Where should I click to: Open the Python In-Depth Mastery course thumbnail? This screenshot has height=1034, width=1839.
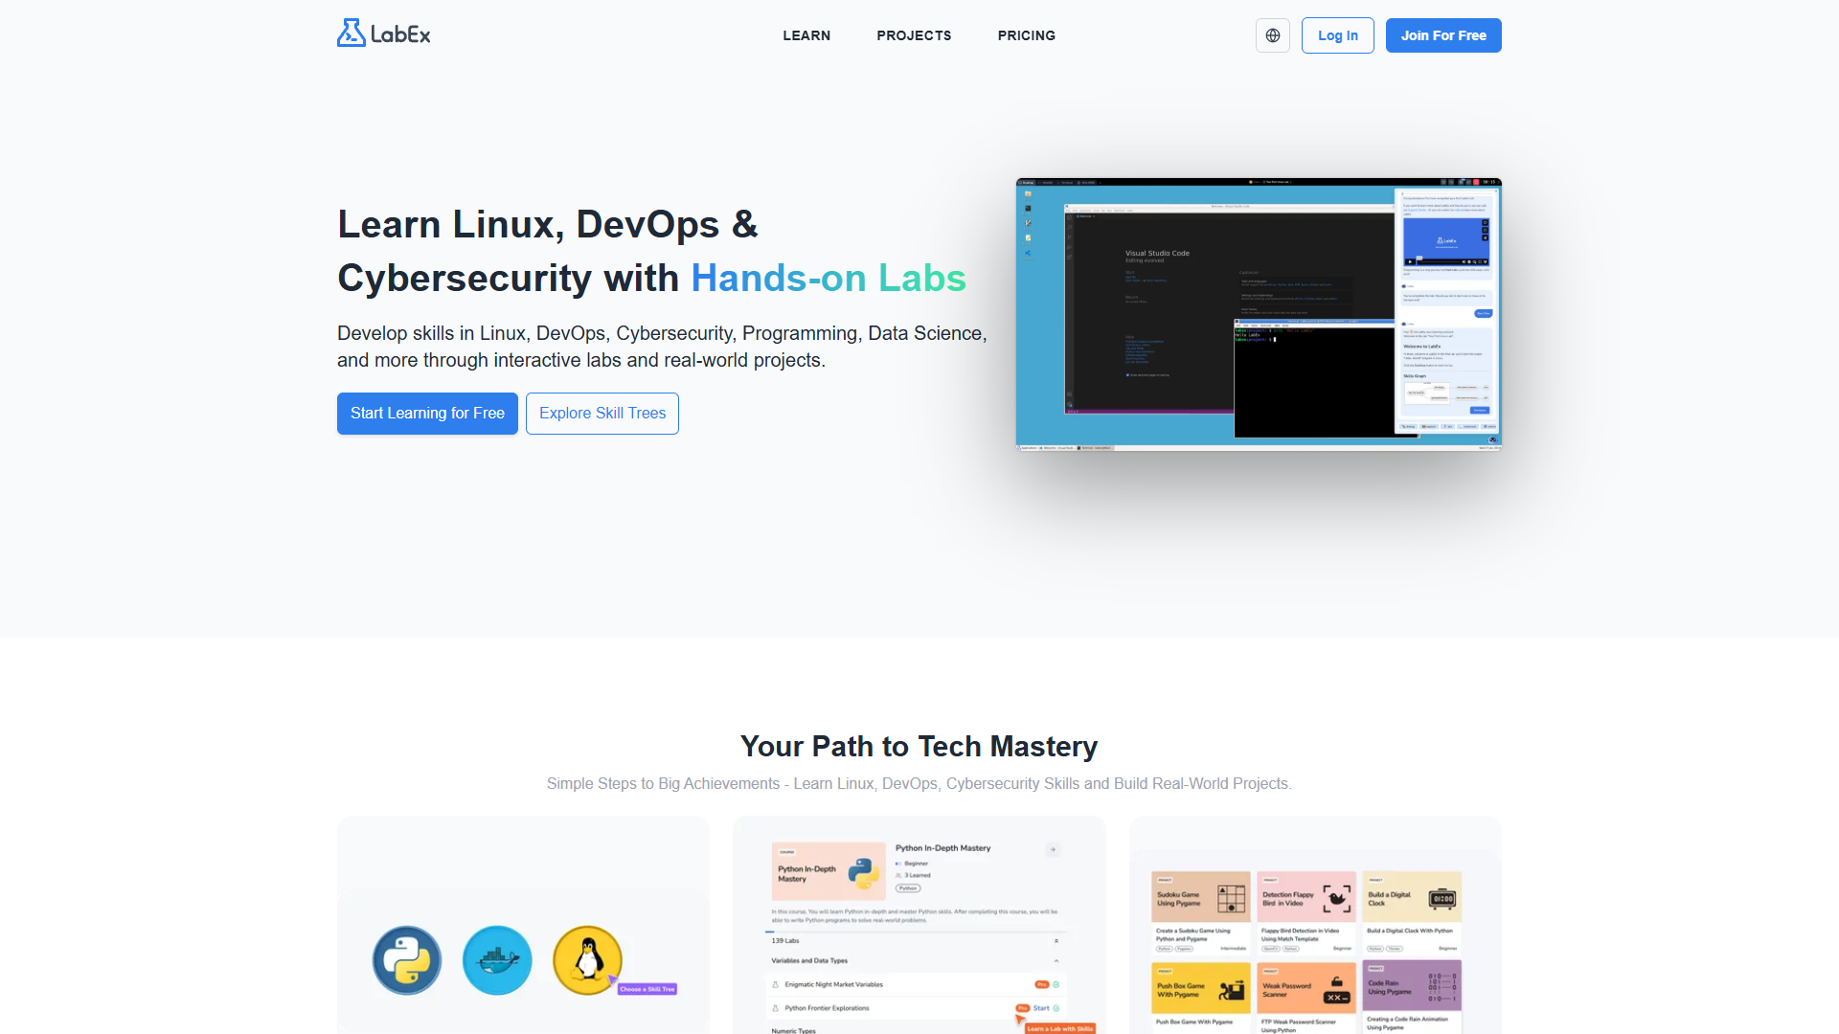[829, 871]
